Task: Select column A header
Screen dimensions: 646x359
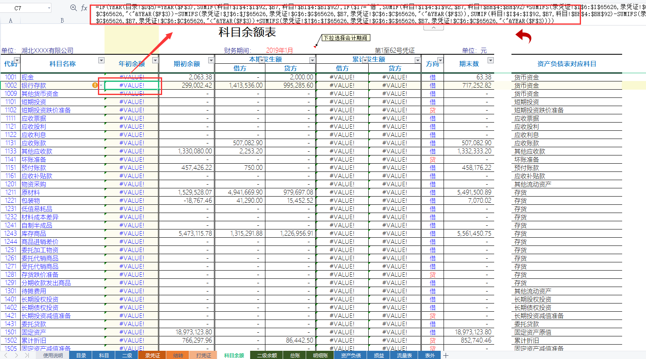Action: tap(11, 20)
